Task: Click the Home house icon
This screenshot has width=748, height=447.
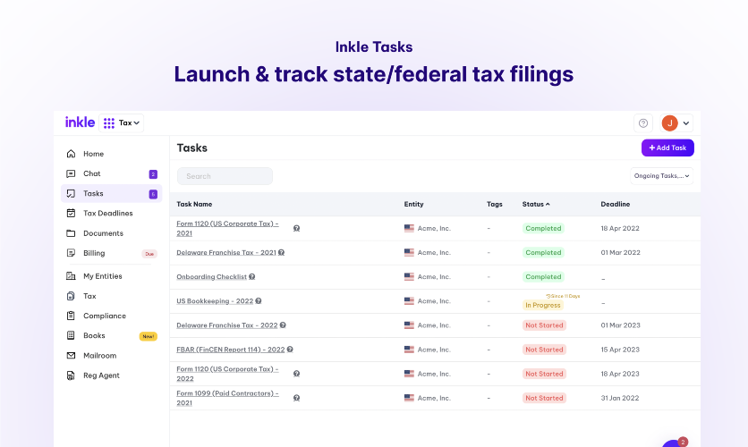Action: pyautogui.click(x=71, y=154)
